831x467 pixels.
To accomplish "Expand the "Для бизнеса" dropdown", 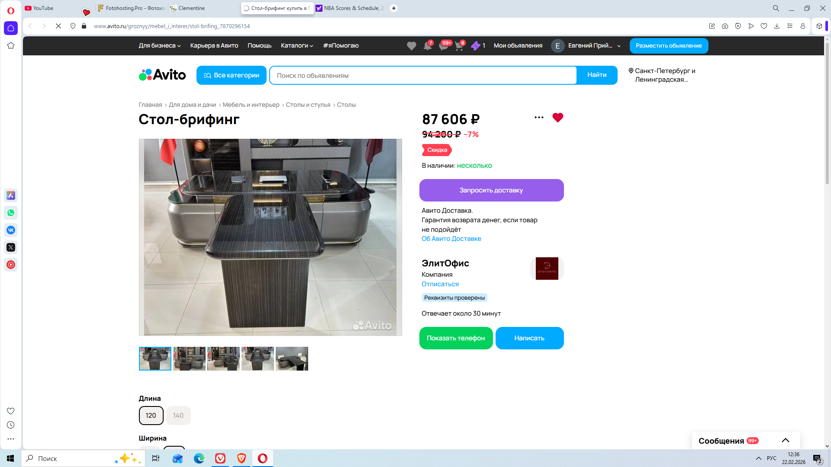I will pyautogui.click(x=159, y=46).
